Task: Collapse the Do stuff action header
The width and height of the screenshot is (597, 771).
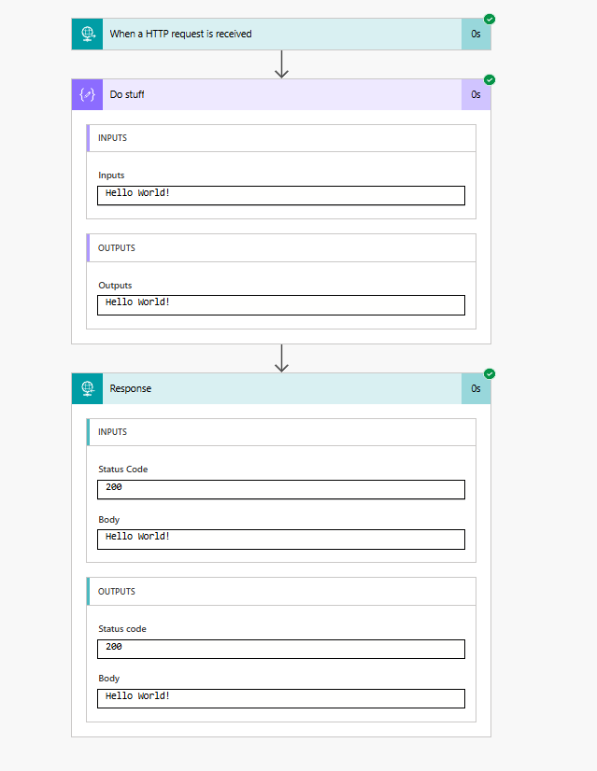Action: coord(281,94)
